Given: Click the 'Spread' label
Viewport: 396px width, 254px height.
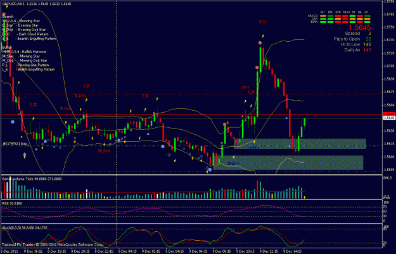Looking at the screenshot, I should (352, 34).
